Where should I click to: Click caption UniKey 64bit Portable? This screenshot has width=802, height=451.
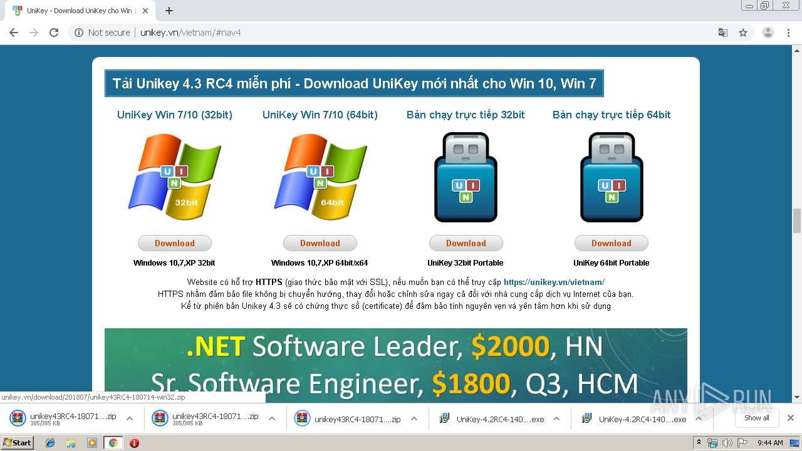pyautogui.click(x=611, y=263)
